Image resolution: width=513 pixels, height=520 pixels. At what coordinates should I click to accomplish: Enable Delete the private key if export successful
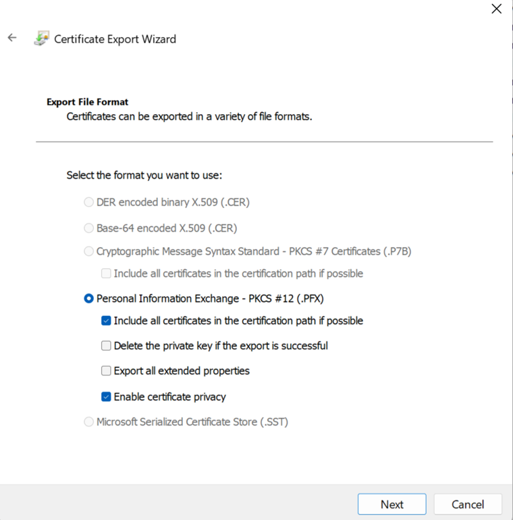click(x=106, y=346)
